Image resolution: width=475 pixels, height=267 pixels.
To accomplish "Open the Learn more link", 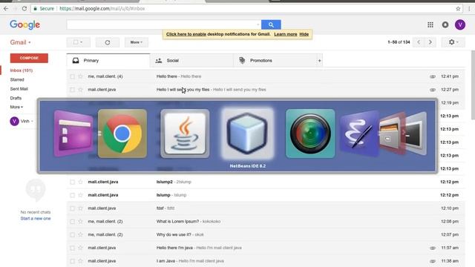I will coord(285,34).
